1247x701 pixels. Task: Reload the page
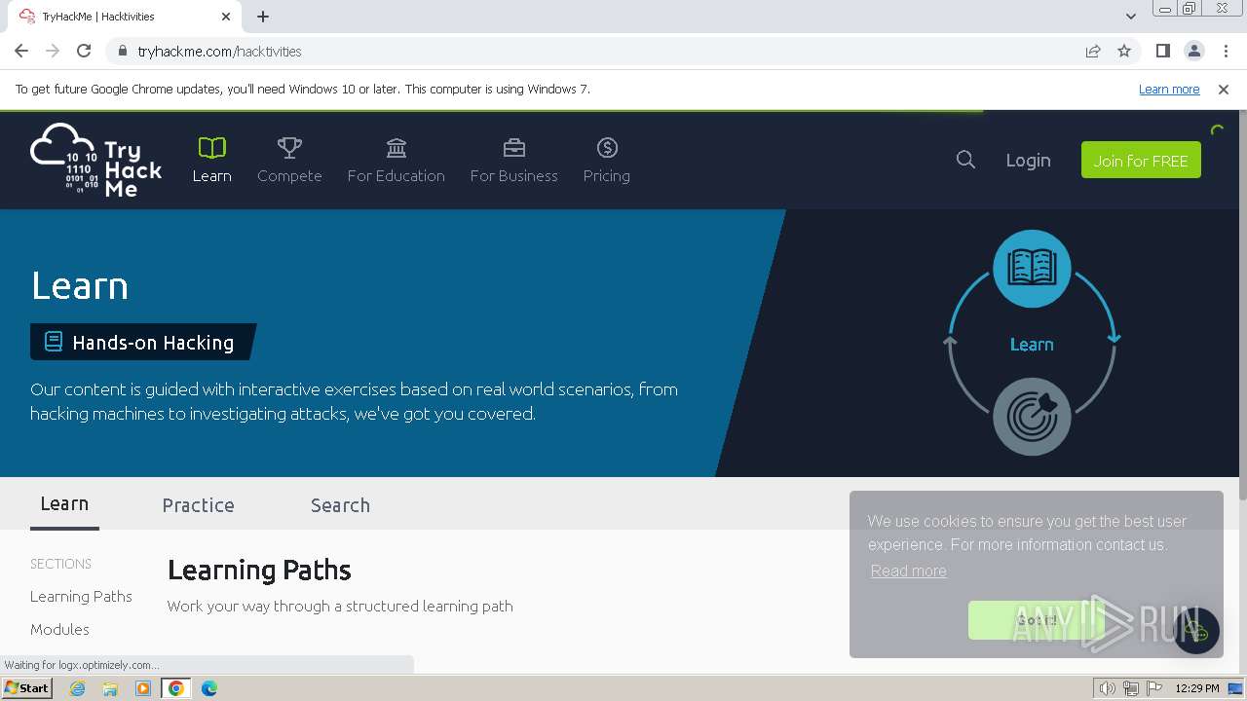click(x=84, y=51)
